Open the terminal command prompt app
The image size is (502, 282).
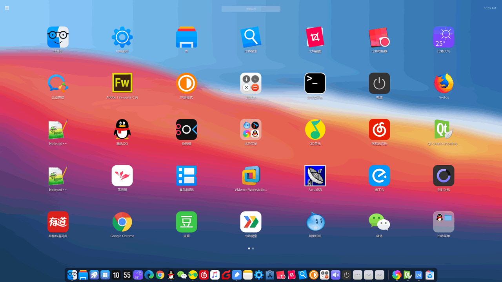click(x=315, y=83)
